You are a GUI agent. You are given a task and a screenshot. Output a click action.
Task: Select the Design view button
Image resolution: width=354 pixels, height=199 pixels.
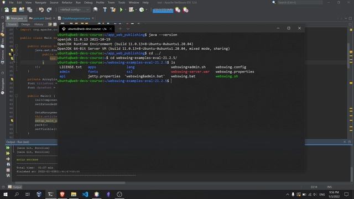[25, 24]
